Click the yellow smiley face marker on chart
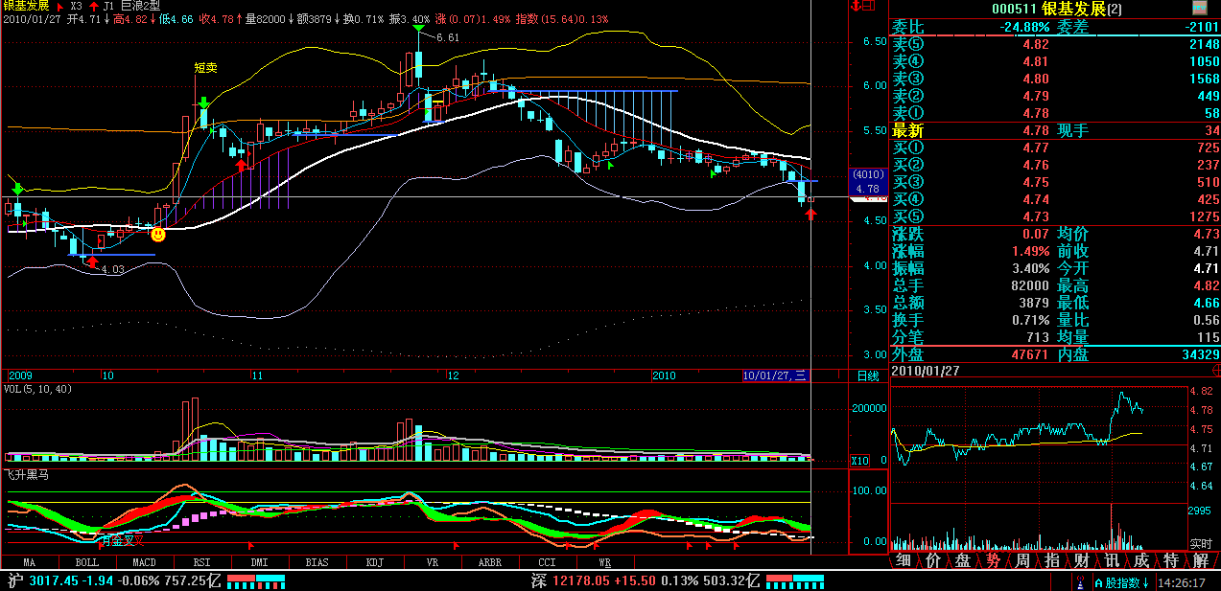This screenshot has height=591, width=1221. coord(158,234)
